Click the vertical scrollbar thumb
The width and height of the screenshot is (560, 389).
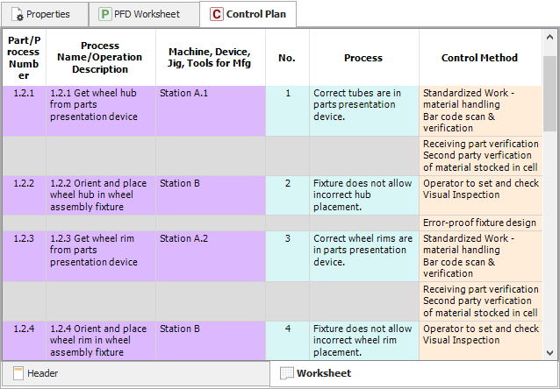pos(549,88)
